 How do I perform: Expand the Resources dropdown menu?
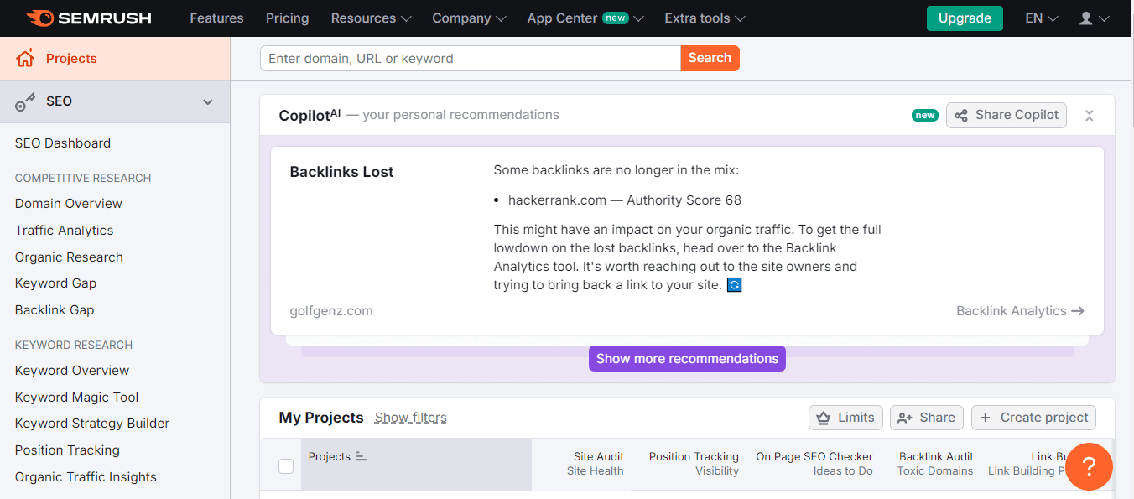tap(371, 18)
